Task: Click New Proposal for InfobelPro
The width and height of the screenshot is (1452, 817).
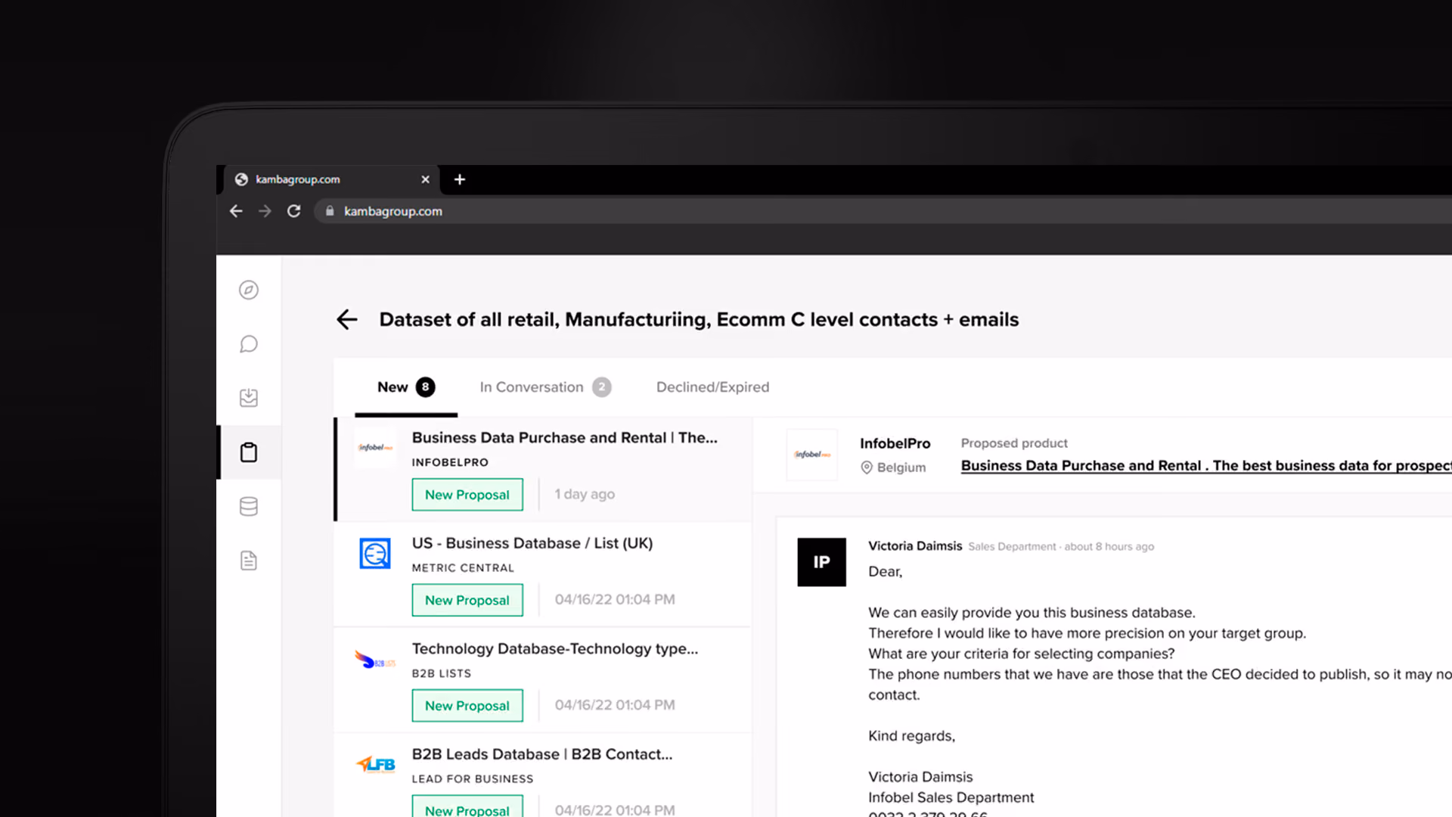Action: [467, 495]
